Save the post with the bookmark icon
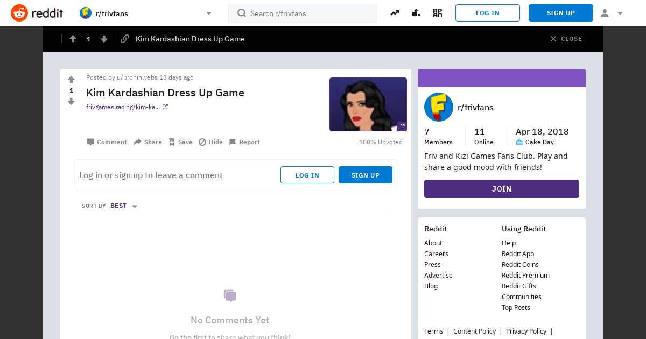646x339 pixels. 180,142
